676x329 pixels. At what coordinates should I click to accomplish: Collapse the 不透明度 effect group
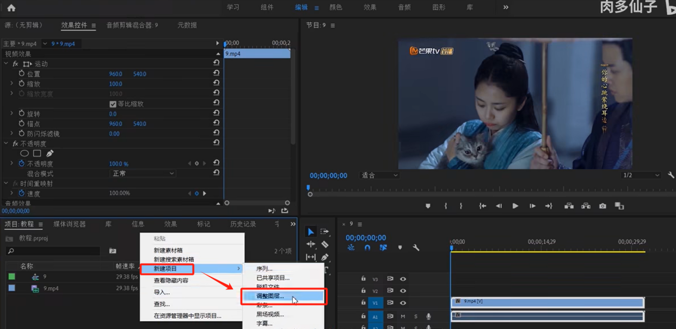coord(6,143)
